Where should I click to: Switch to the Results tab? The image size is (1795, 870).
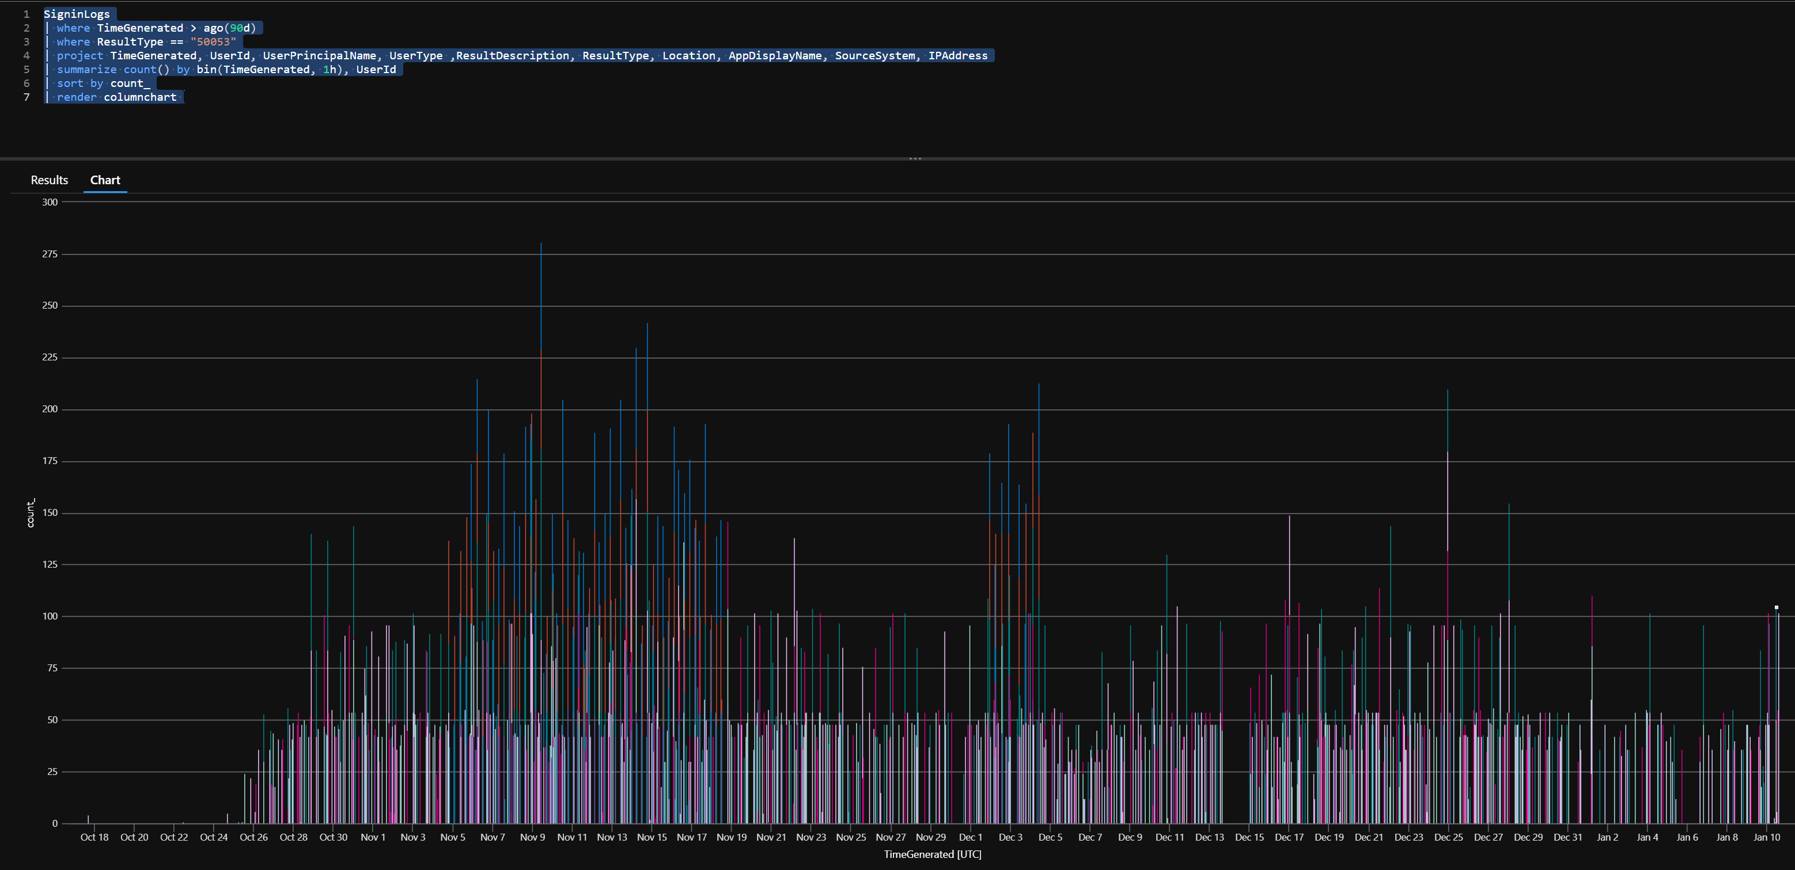pos(48,178)
